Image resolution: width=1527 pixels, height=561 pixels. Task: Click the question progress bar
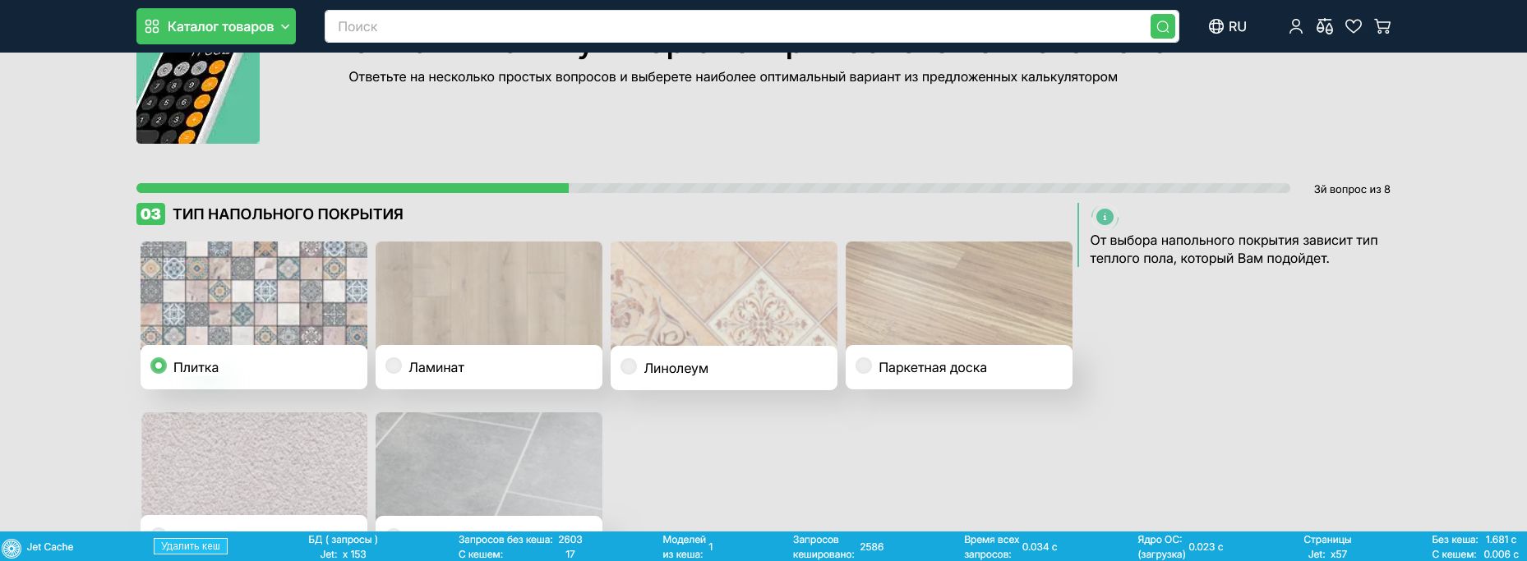click(713, 188)
